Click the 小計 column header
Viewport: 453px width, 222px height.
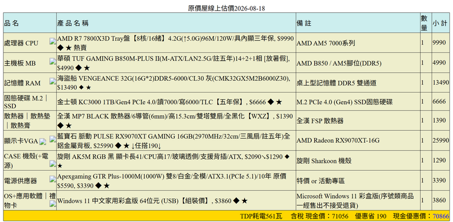coord(440,23)
